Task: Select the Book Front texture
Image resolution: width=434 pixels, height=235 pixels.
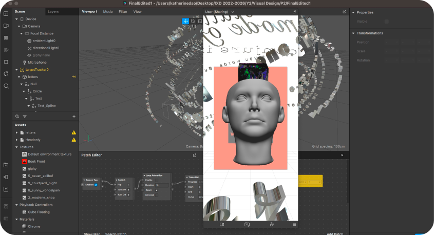Action: (x=37, y=161)
